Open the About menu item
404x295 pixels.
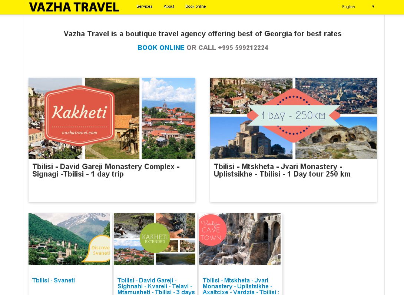[x=169, y=6]
